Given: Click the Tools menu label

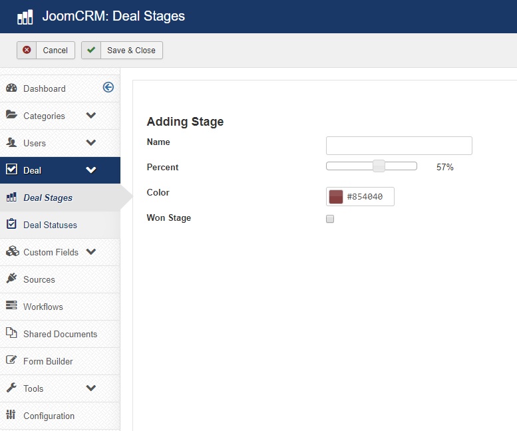Looking at the screenshot, I should (x=33, y=388).
